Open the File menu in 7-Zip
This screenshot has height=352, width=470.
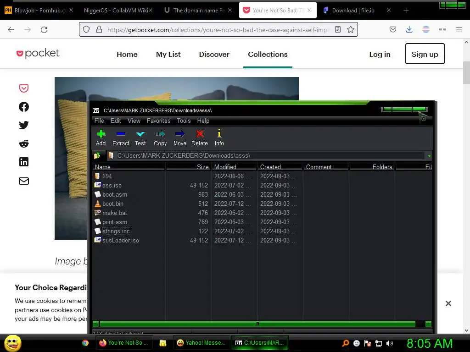click(99, 121)
